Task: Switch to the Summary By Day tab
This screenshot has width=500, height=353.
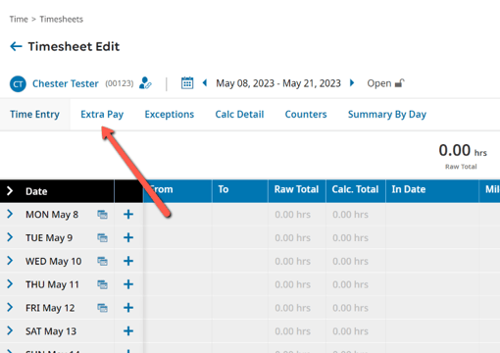Action: [387, 115]
